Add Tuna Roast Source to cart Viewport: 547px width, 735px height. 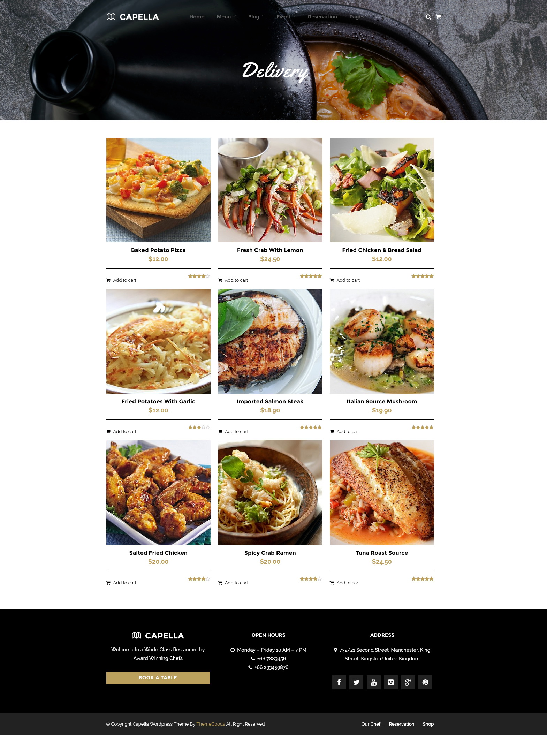[x=345, y=583]
